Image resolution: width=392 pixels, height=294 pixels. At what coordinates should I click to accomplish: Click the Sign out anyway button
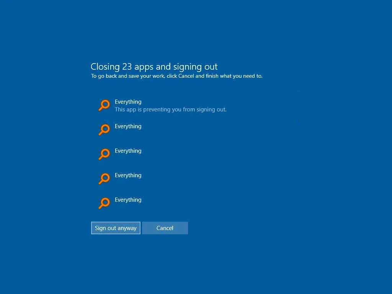pos(116,228)
